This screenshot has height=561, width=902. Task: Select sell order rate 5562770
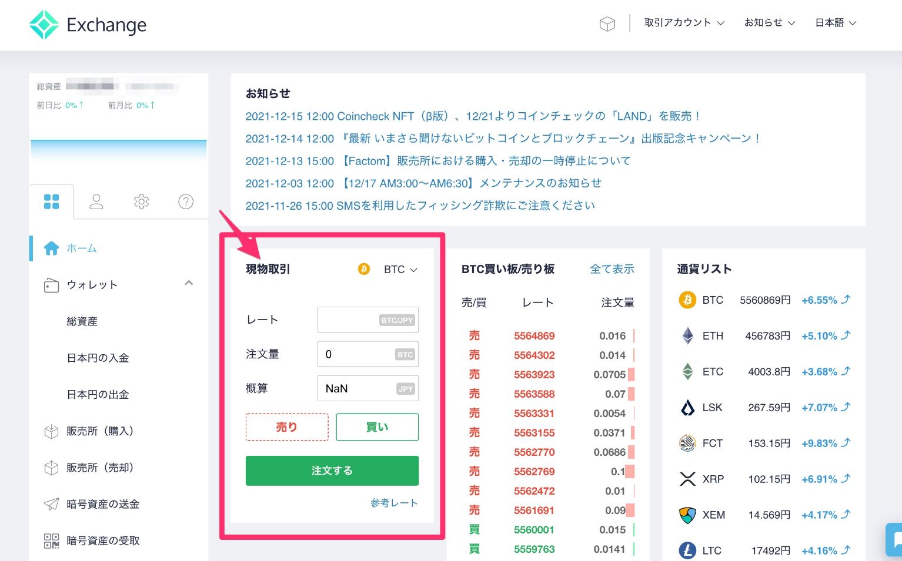click(534, 452)
